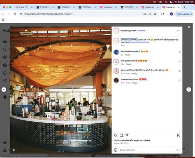Close the post overlay with X
Image resolution: width=195 pixels, height=158 pixels.
[x=189, y=27]
